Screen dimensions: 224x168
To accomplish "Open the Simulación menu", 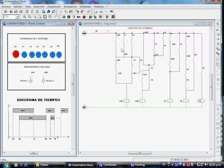I will (70, 7).
